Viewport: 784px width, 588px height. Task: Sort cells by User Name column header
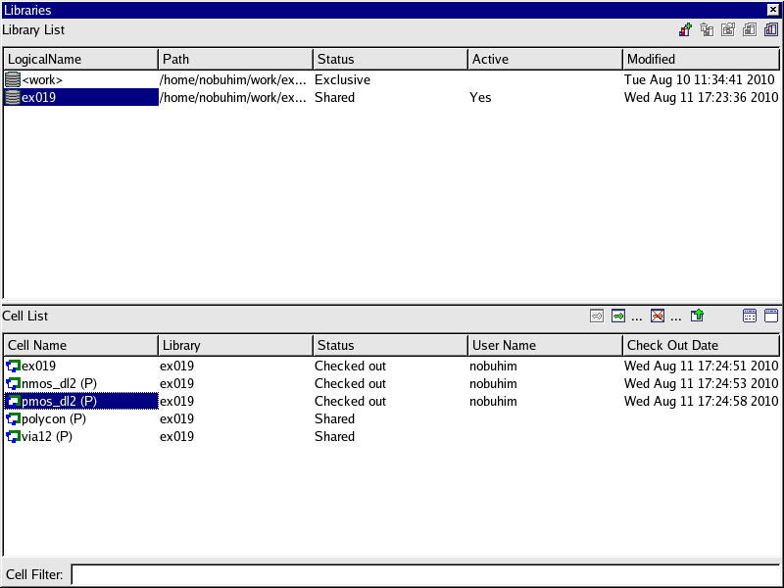click(545, 345)
